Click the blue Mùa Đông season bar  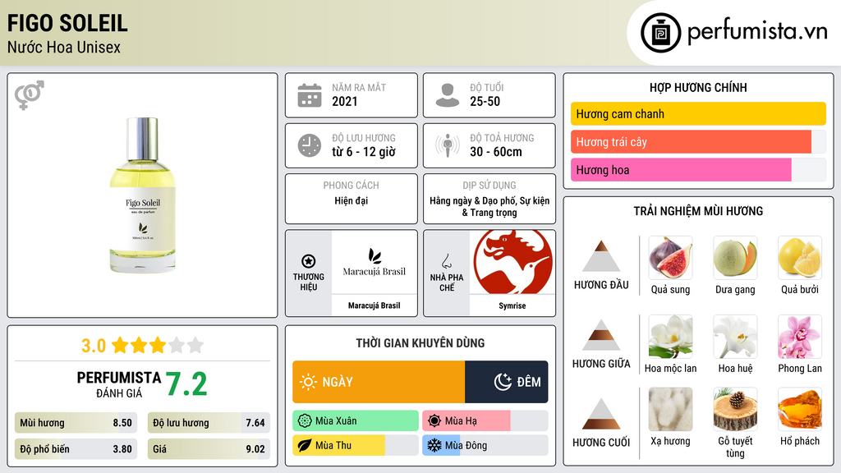(x=441, y=445)
